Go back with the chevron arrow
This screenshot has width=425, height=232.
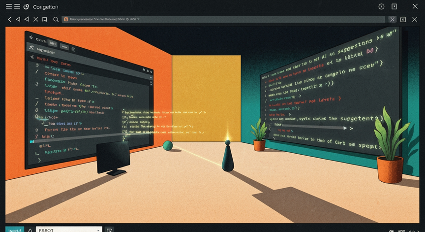pyautogui.click(x=10, y=19)
